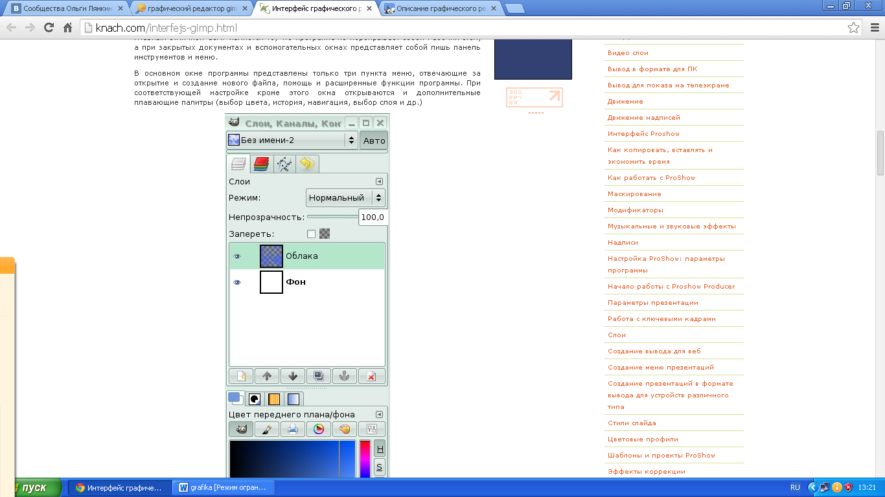885x497 pixels.
Task: Switch to Сообщества Ольги Лямкин browser tab
Action: click(67, 8)
